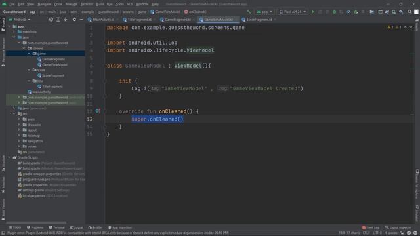Expand the drawable resource folder

tap(19, 125)
